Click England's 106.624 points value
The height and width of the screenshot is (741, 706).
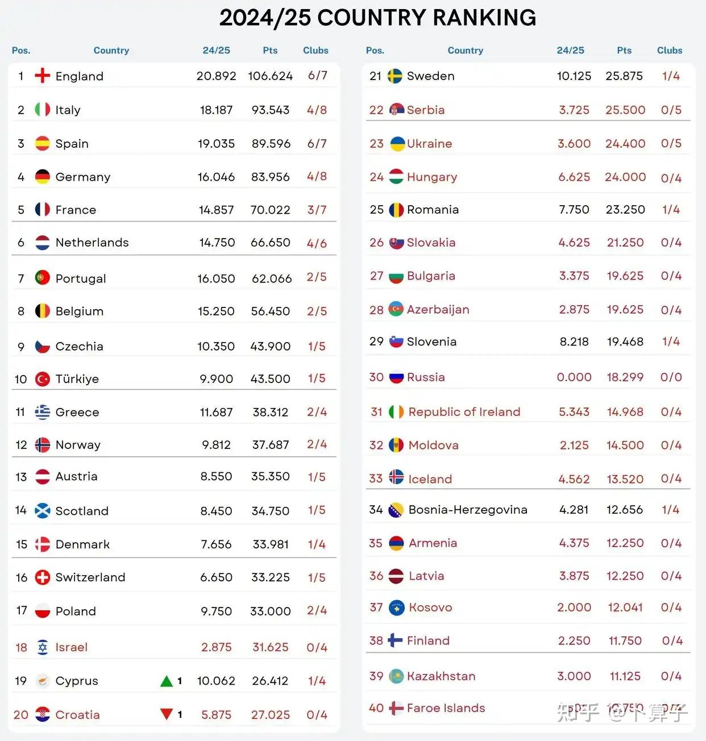click(x=270, y=76)
